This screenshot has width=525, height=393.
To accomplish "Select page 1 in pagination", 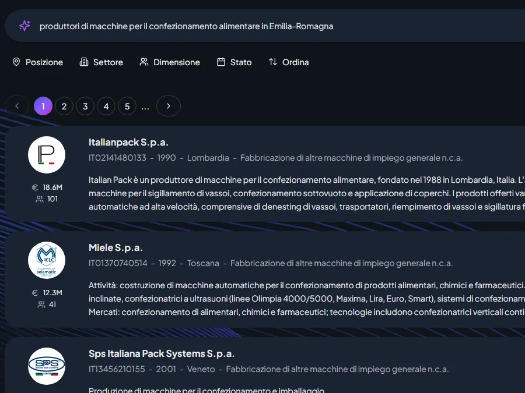I will click(x=43, y=106).
